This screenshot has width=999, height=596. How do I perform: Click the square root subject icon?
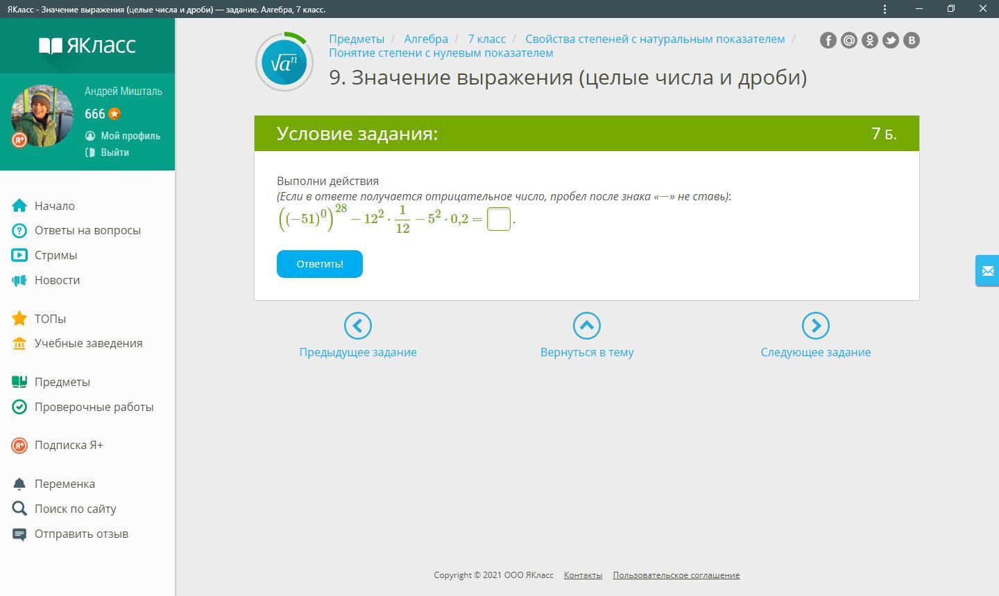(x=284, y=62)
